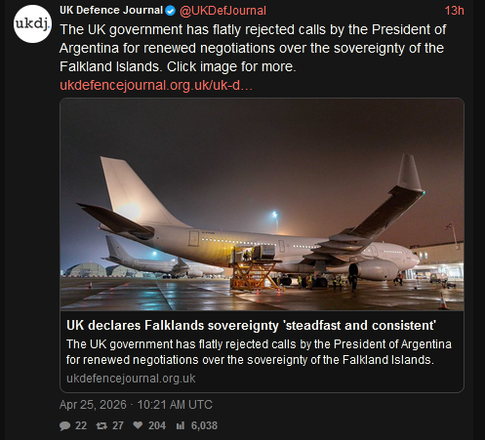This screenshot has width=485, height=440.
Task: Follow the ukdefencejournal.org.uk/uk-d… link
Action: tap(156, 85)
